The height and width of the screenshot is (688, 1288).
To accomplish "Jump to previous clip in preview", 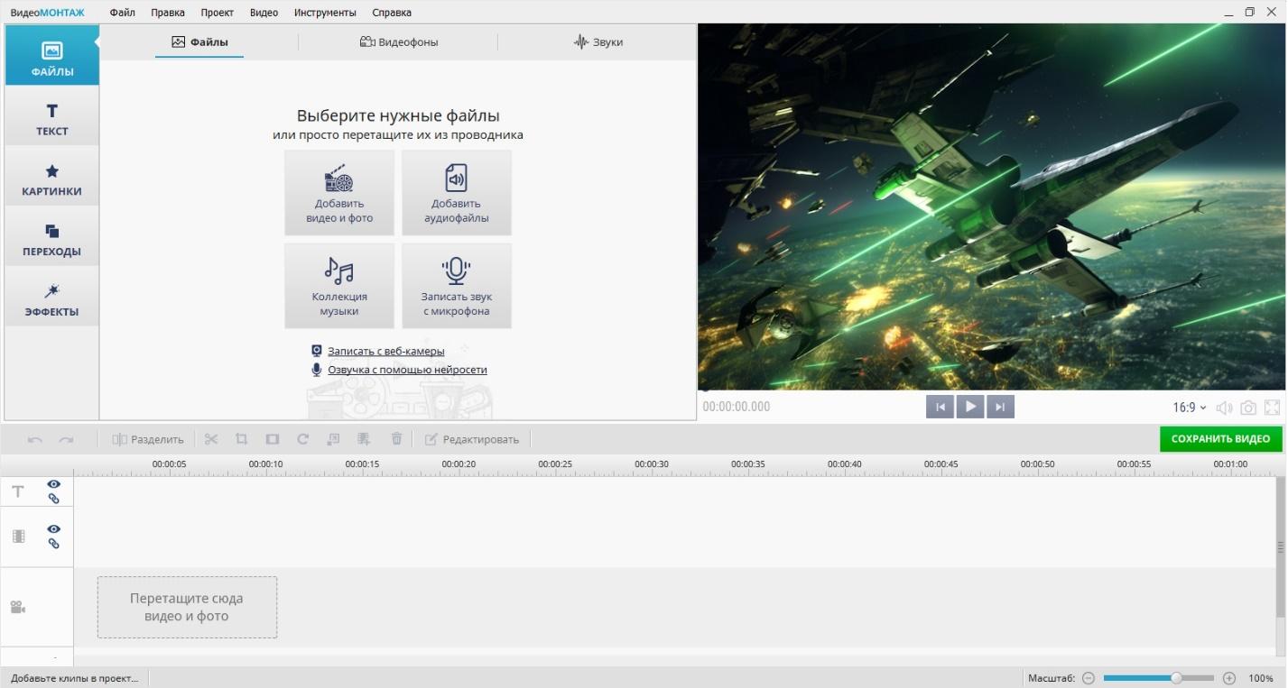I will point(940,407).
